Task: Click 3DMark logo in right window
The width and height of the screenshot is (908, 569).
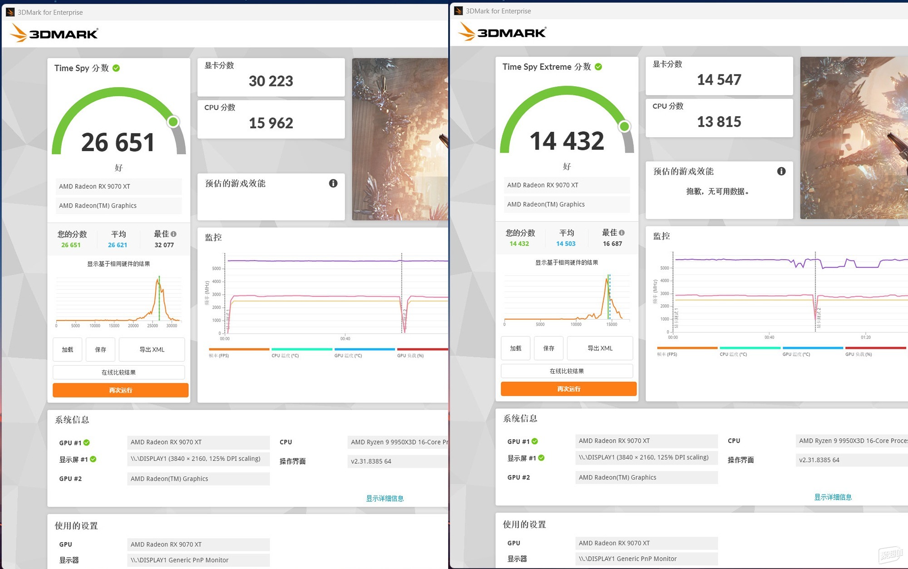Action: [502, 32]
